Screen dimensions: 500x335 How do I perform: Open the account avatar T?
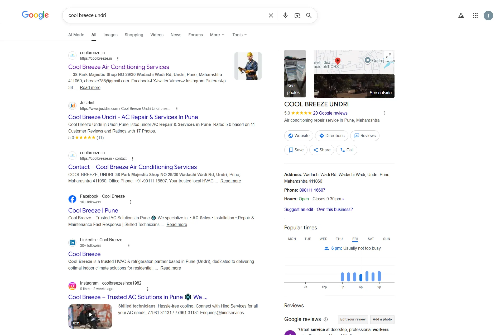pyautogui.click(x=488, y=16)
